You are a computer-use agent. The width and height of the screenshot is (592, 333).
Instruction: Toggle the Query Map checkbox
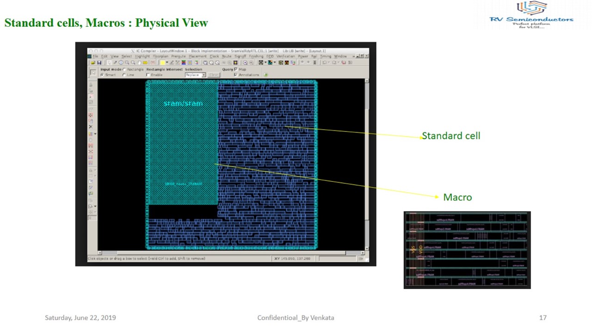[236, 69]
